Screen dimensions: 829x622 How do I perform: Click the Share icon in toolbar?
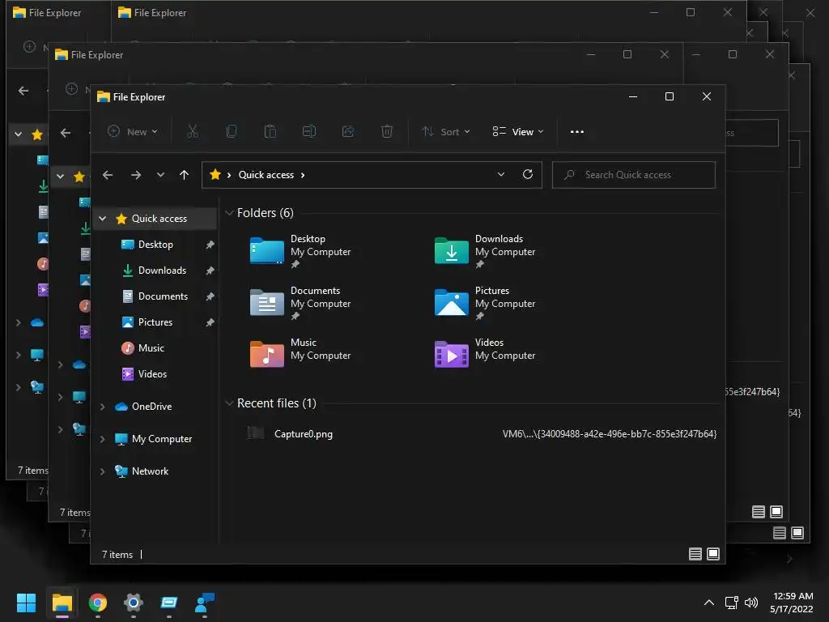coord(348,131)
